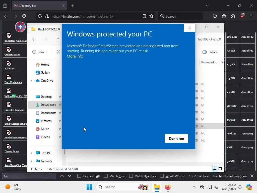
Task: Open the Firefox hamburger menu
Action: point(251,16)
